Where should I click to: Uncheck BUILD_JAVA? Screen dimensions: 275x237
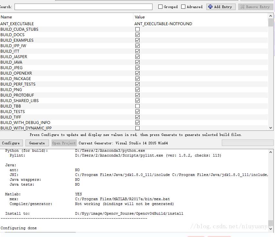point(137,62)
